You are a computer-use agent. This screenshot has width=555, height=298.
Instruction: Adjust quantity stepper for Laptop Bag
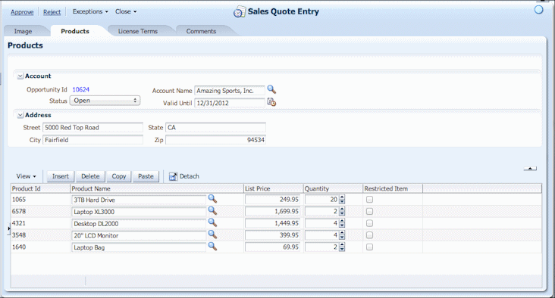pyautogui.click(x=342, y=247)
